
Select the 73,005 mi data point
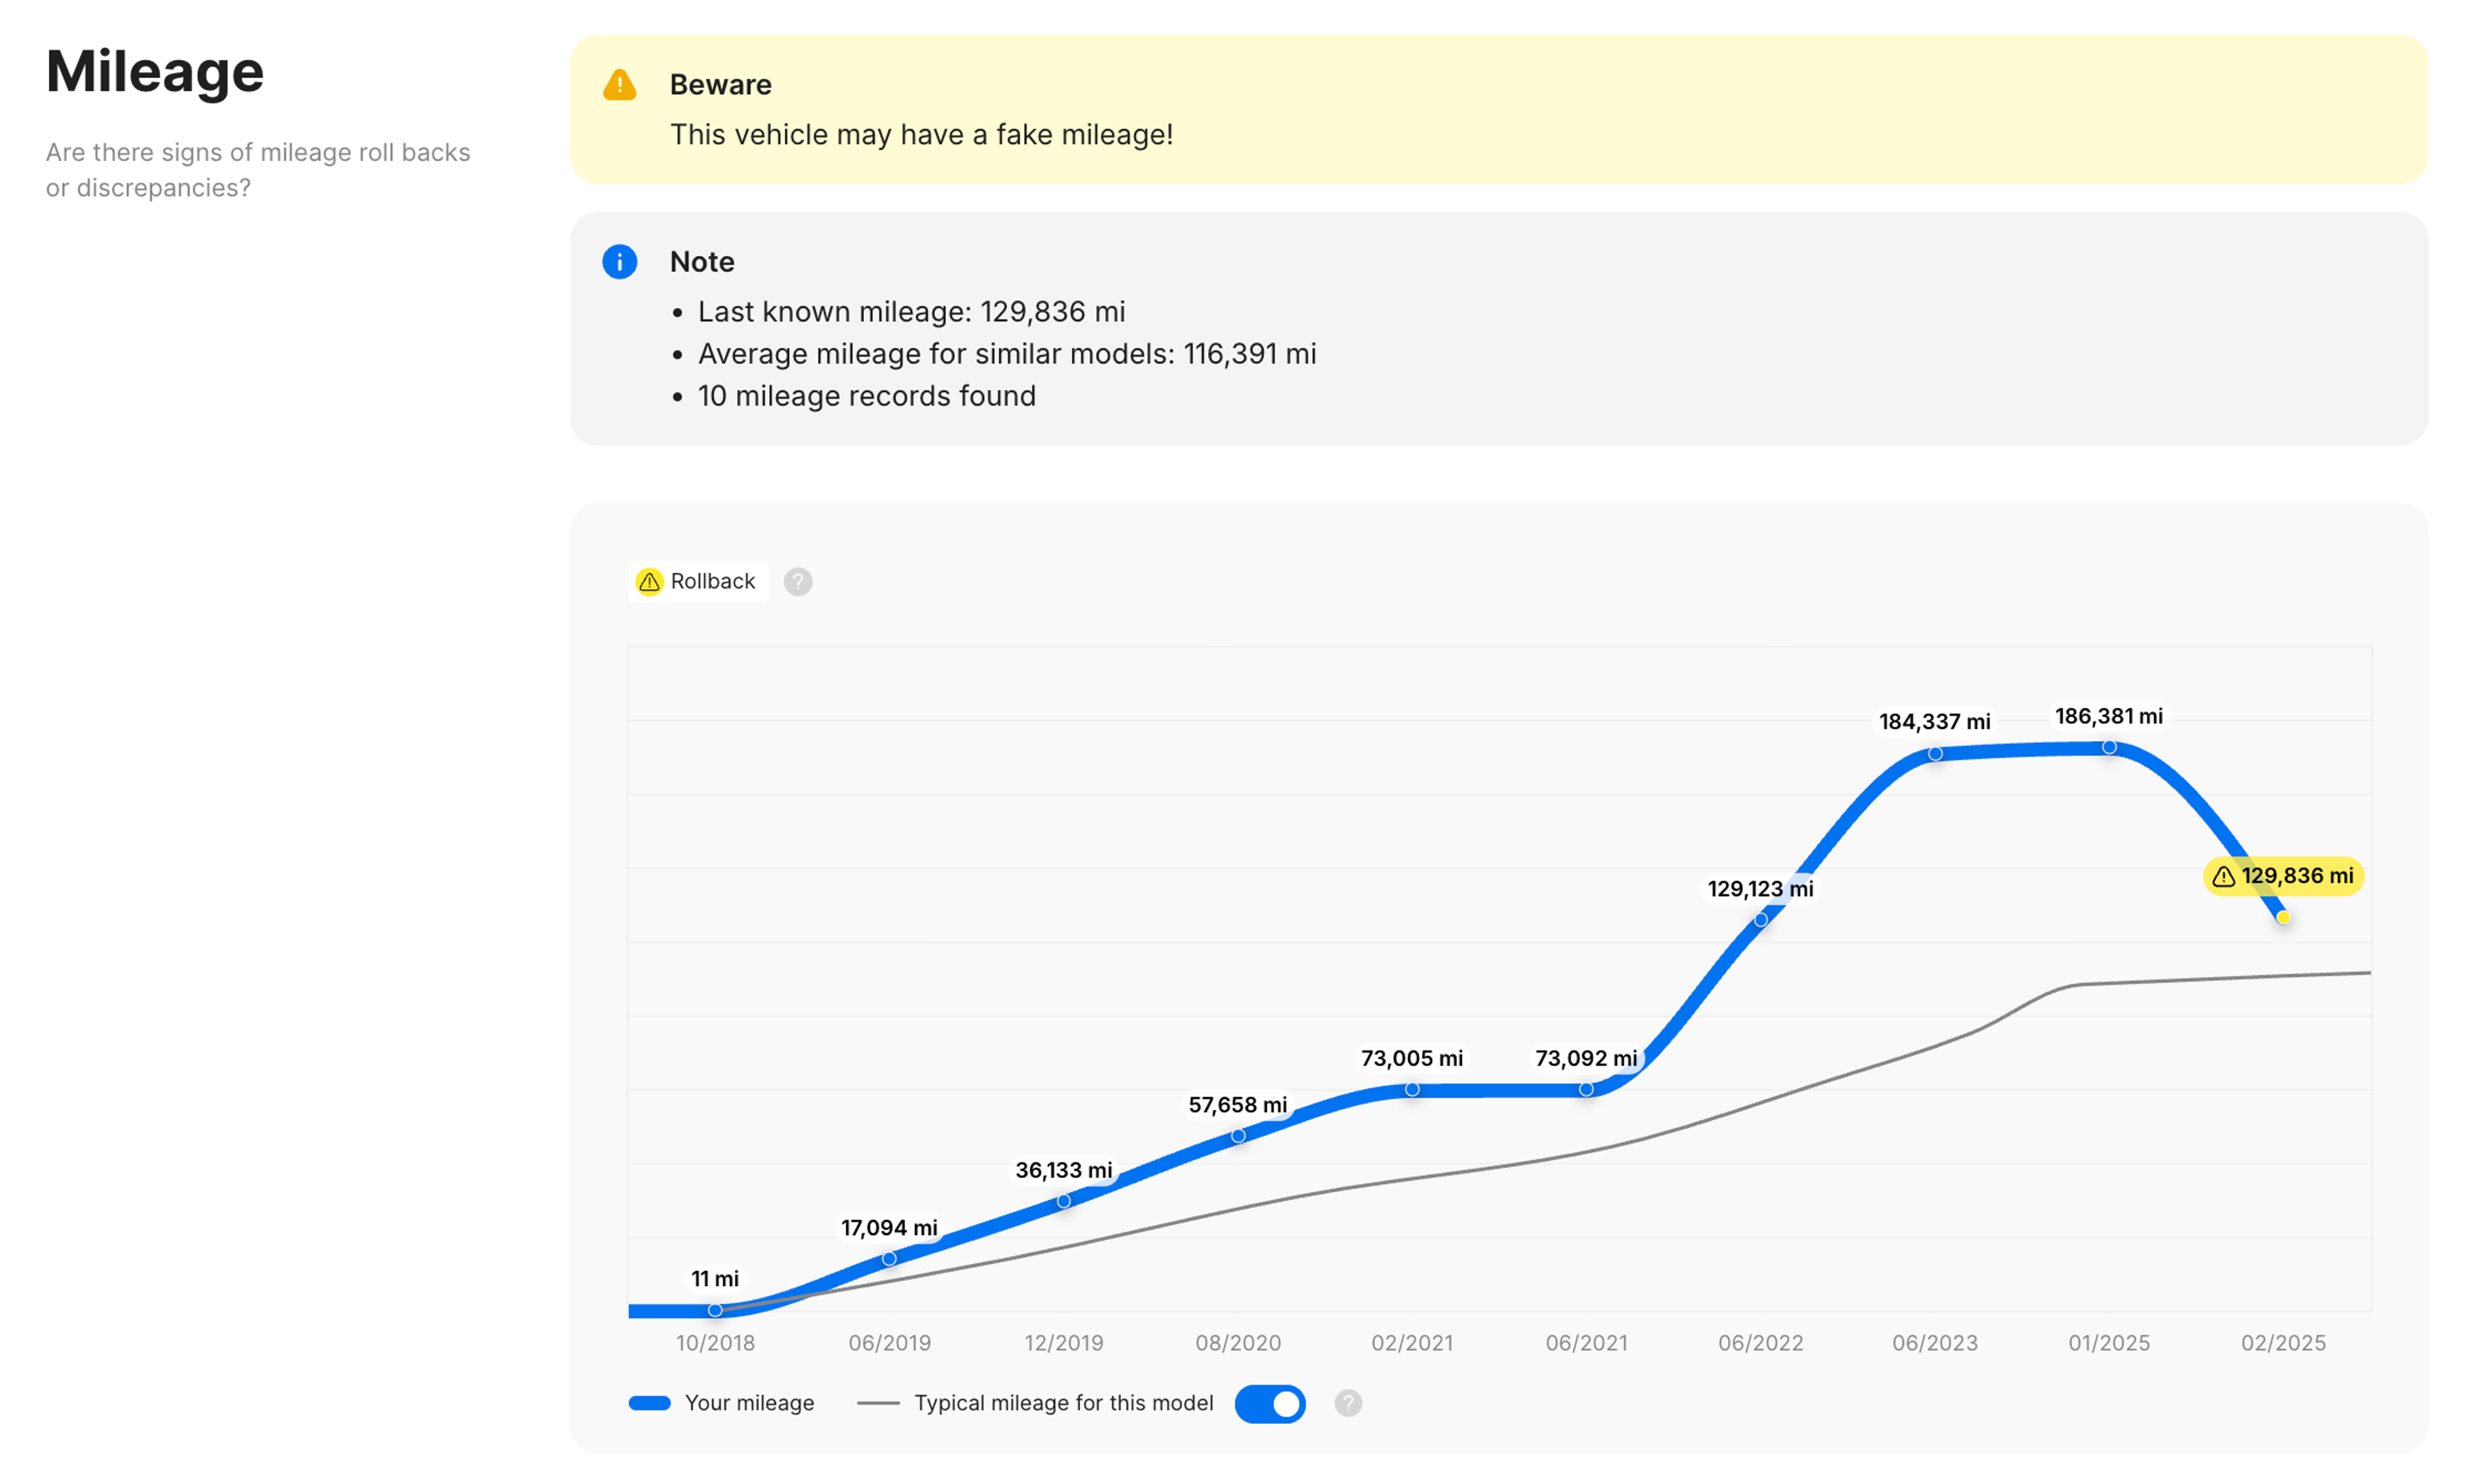(x=1411, y=1089)
